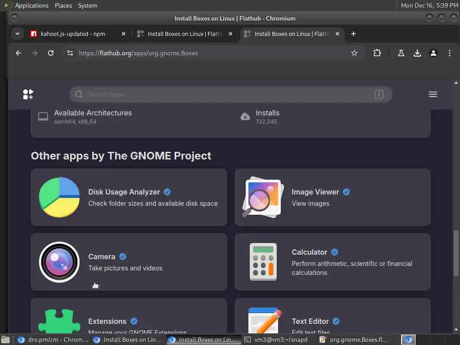Click the clock showing Mon Dec 16

[429, 5]
